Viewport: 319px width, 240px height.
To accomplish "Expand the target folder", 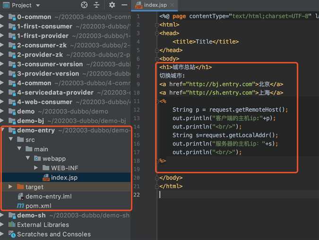I will tap(10, 187).
